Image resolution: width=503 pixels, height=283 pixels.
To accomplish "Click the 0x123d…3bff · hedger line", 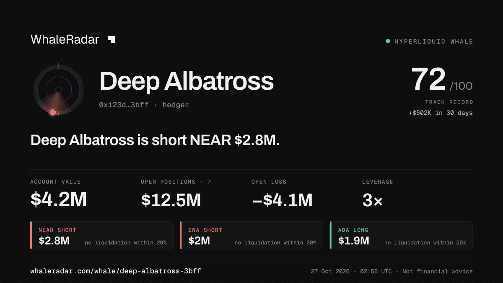I will click(144, 105).
